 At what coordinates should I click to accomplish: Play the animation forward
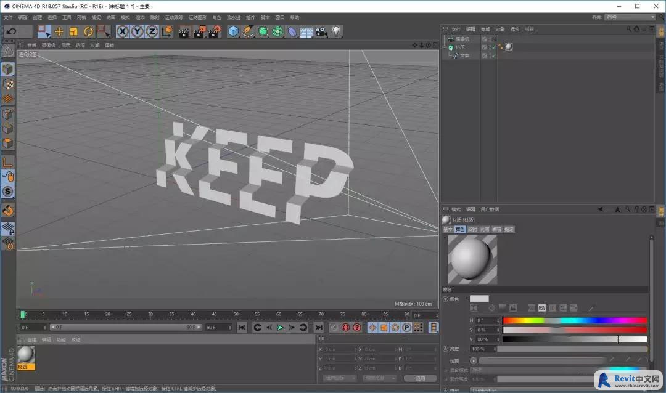tap(280, 328)
